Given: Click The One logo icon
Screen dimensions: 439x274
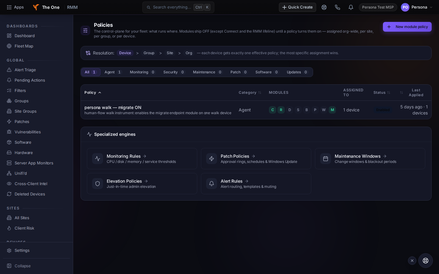Looking at the screenshot, I should point(36,7).
